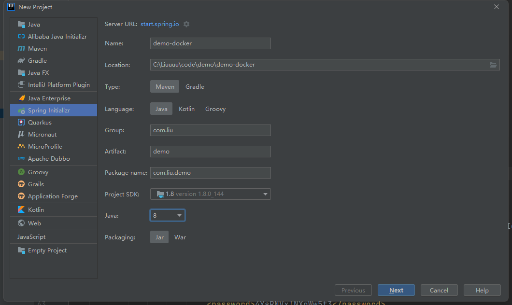Open Server URL settings gear

tap(186, 24)
